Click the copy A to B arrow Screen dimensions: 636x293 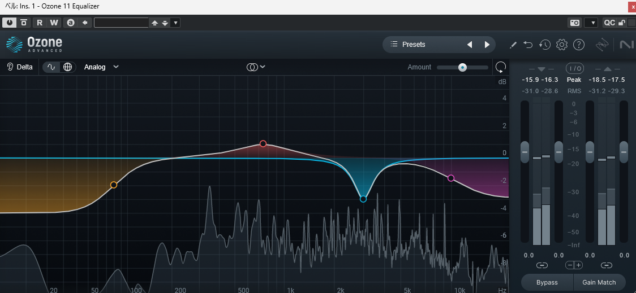click(85, 23)
